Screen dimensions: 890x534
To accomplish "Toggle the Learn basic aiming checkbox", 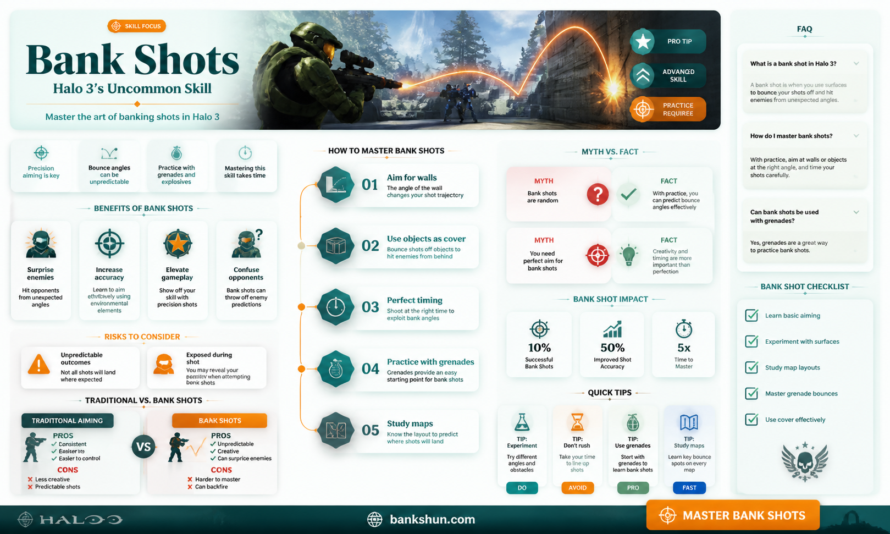I will pyautogui.click(x=751, y=315).
